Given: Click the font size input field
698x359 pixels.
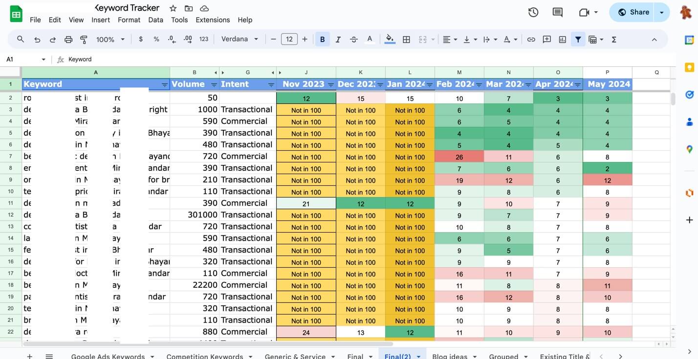Looking at the screenshot, I should pyautogui.click(x=289, y=39).
